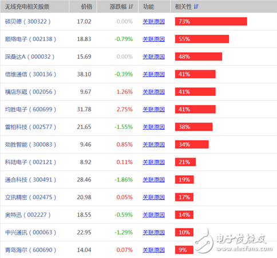Sort by 涨跌幅 using sort icon
The height and width of the screenshot is (258, 277).
(131, 7)
